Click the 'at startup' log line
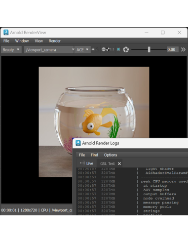The height and width of the screenshot is (243, 188). (155, 186)
